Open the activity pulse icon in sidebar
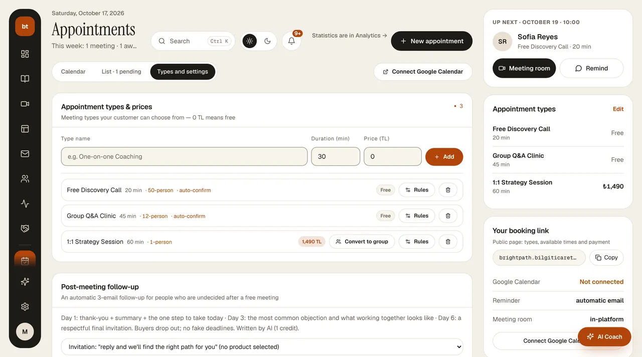This screenshot has width=642, height=357. click(25, 204)
